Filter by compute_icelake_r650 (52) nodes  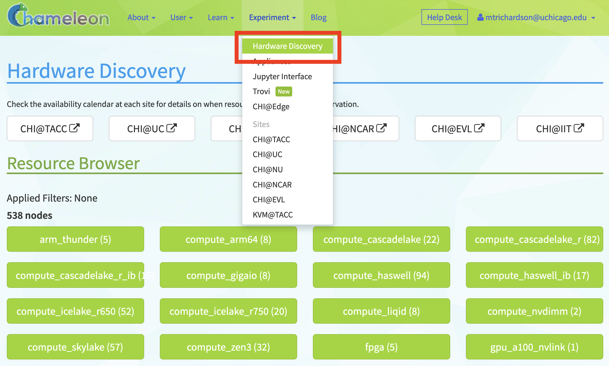point(75,311)
